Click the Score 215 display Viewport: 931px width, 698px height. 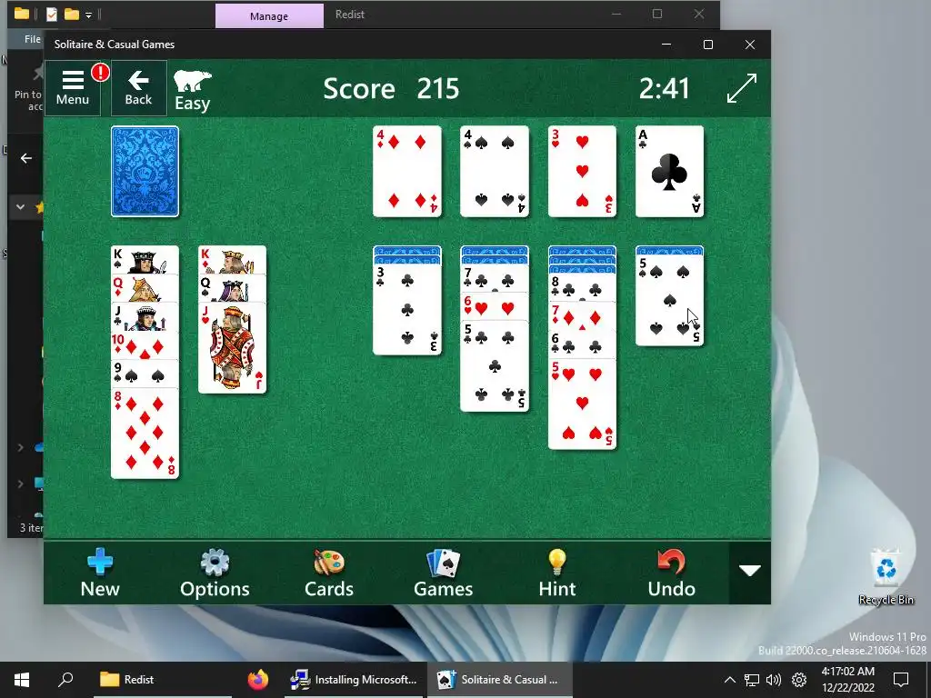[391, 88]
